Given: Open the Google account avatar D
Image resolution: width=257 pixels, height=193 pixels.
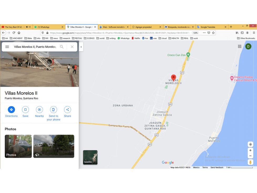Looking at the screenshot, I should [248, 47].
